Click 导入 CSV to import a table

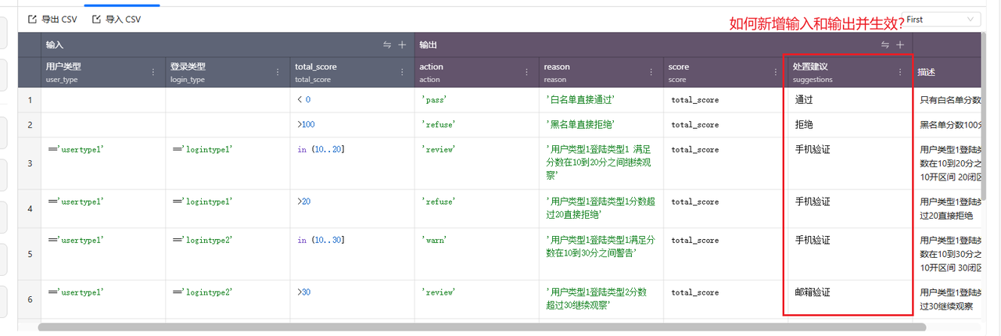(x=117, y=20)
